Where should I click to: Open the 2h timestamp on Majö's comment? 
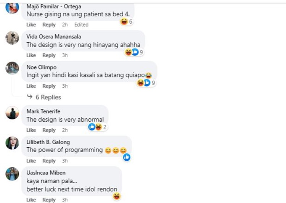tap(65, 25)
